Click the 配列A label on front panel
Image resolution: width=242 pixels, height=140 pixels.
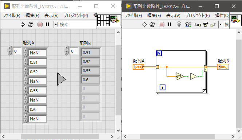28,43
